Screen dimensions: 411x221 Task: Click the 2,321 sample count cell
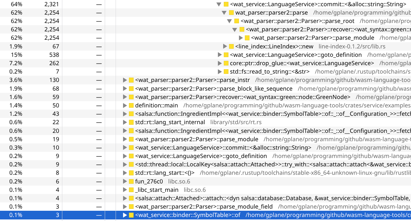point(52,4)
